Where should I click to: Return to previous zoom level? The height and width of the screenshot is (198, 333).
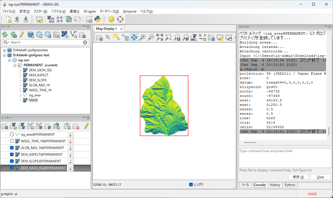click(177, 37)
